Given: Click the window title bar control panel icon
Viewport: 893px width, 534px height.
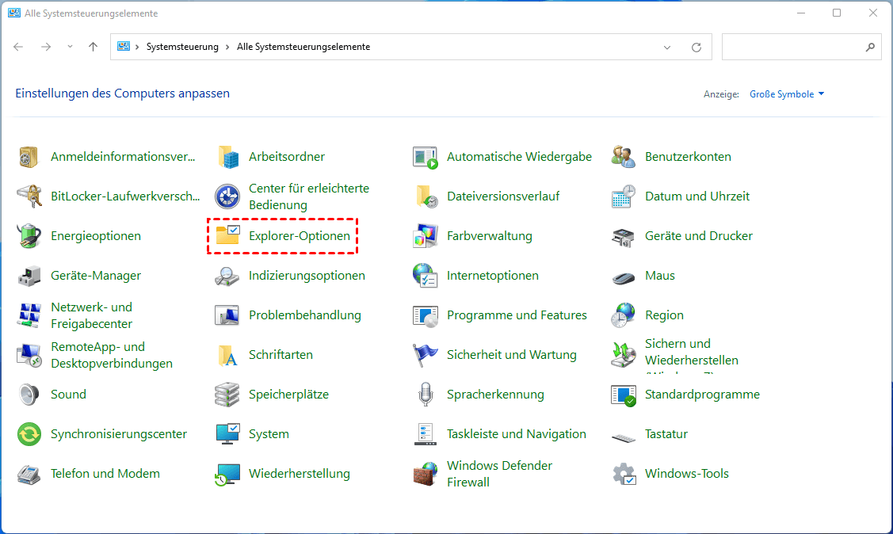Looking at the screenshot, I should (x=14, y=13).
